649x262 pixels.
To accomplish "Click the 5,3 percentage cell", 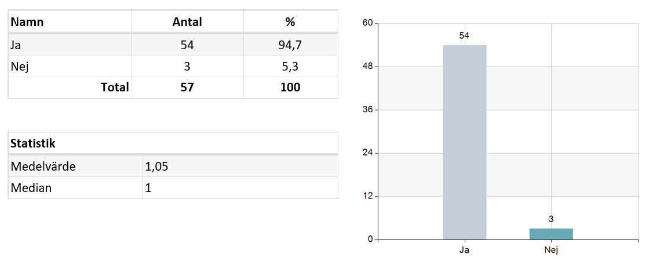I will 290,66.
